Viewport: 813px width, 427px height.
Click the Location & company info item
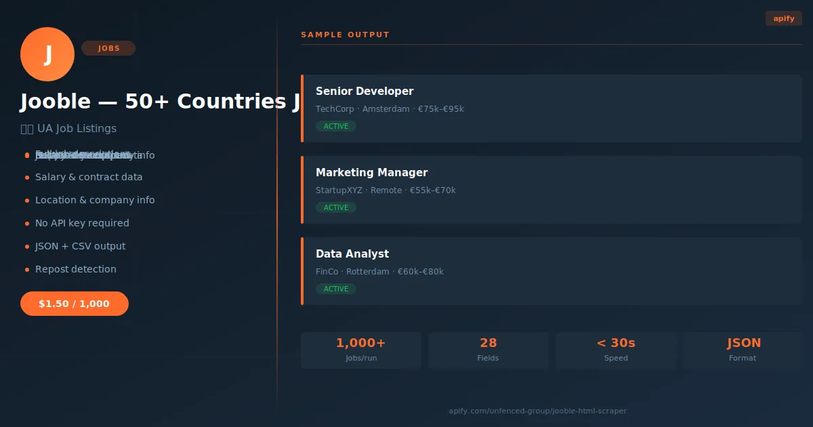pyautogui.click(x=95, y=200)
